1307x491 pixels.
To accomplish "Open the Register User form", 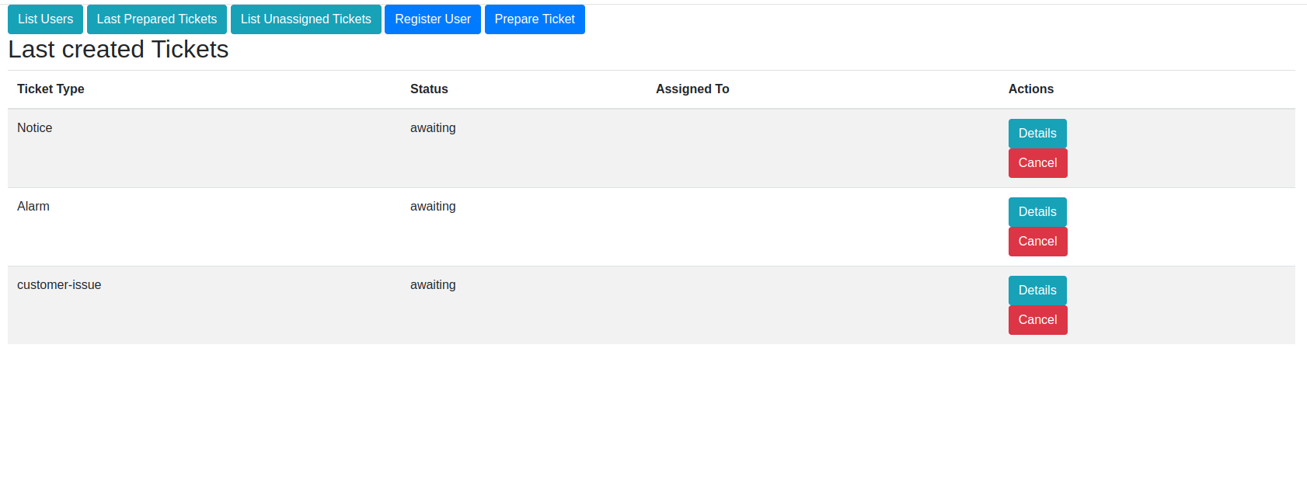I will click(432, 19).
